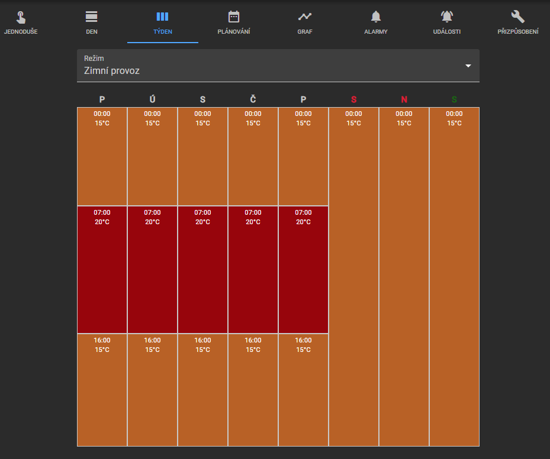
Task: Open the Graf chart line icon
Action: pos(305,17)
